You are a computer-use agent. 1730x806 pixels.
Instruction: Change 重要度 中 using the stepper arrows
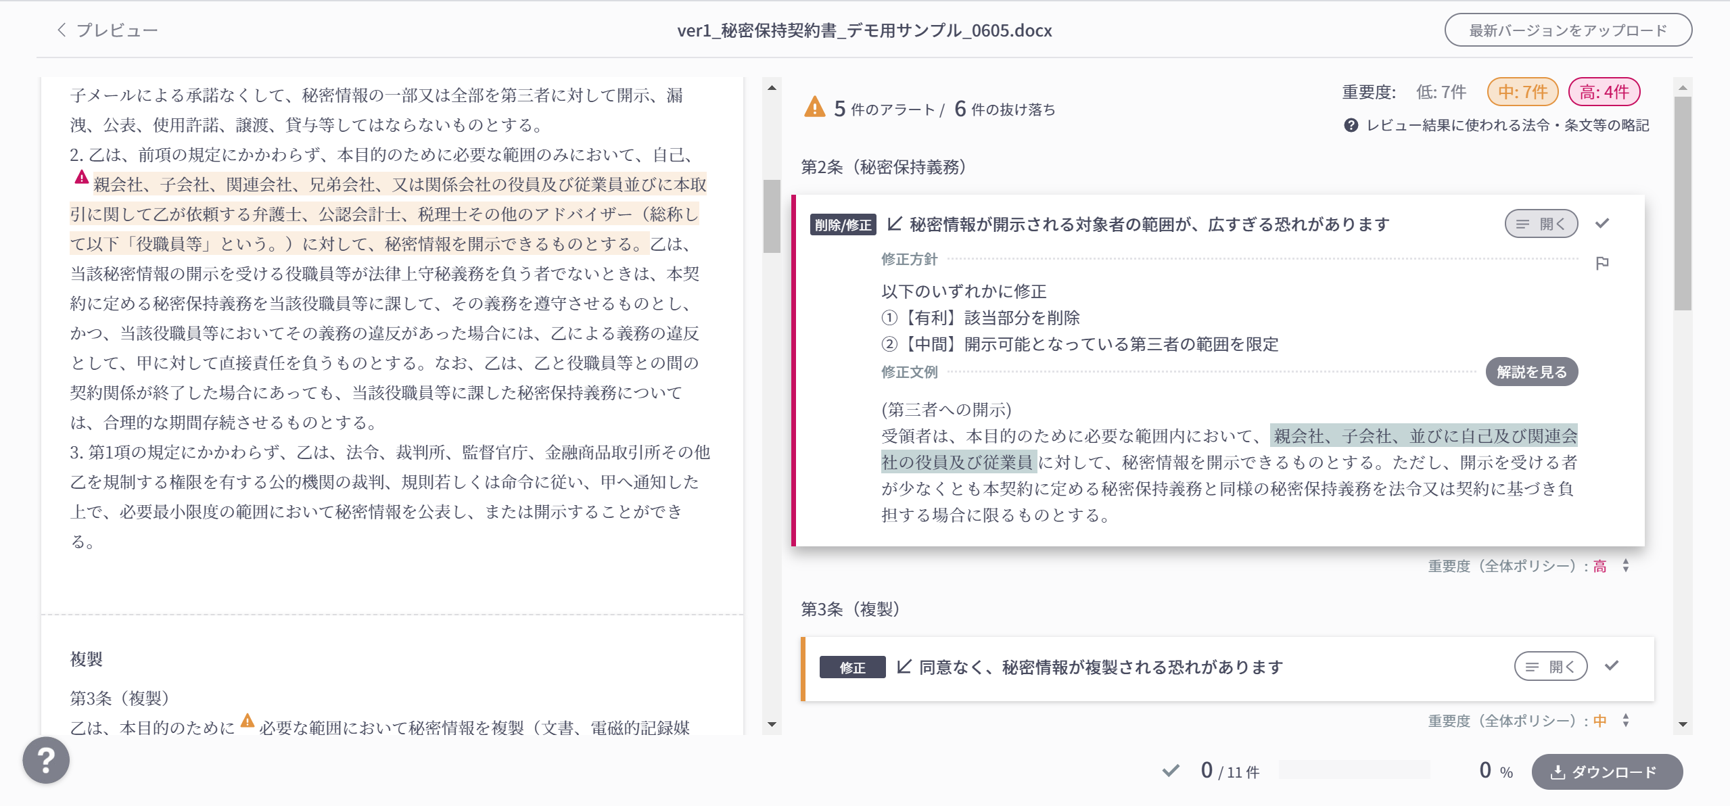tap(1625, 721)
